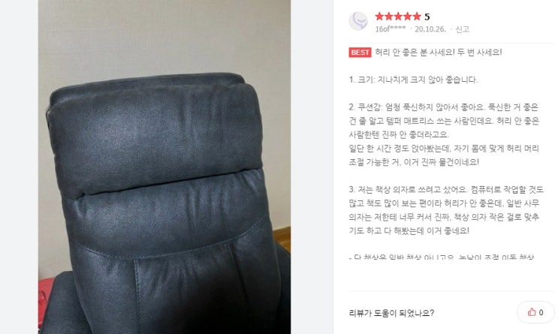The image size is (558, 334).
Task: Click the '1. 크기' size comment line
Action: coord(413,80)
